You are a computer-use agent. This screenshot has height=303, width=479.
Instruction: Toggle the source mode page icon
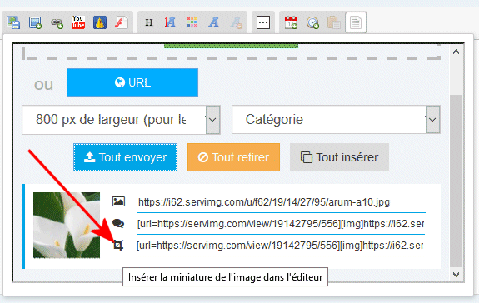(356, 22)
